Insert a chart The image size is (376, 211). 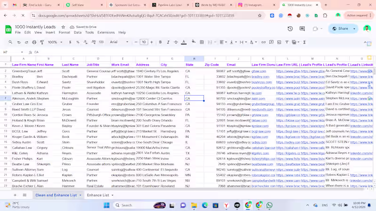[x=279, y=42]
